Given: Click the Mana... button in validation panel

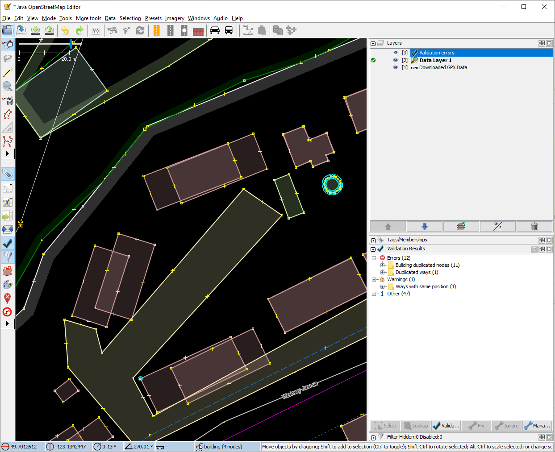Looking at the screenshot, I should pyautogui.click(x=537, y=426).
